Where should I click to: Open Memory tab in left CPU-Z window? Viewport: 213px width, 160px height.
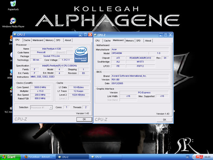coord(49,40)
